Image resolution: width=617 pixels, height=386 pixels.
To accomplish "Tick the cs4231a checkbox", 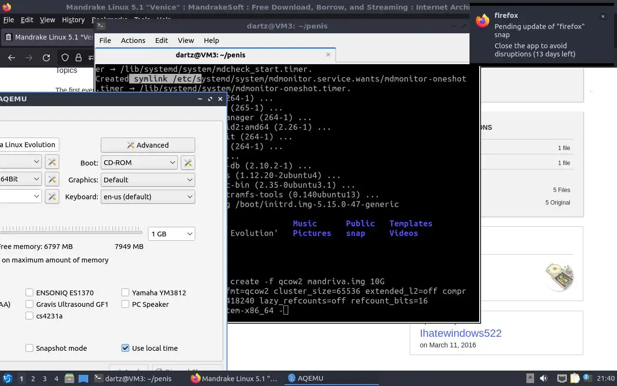I will (x=29, y=316).
